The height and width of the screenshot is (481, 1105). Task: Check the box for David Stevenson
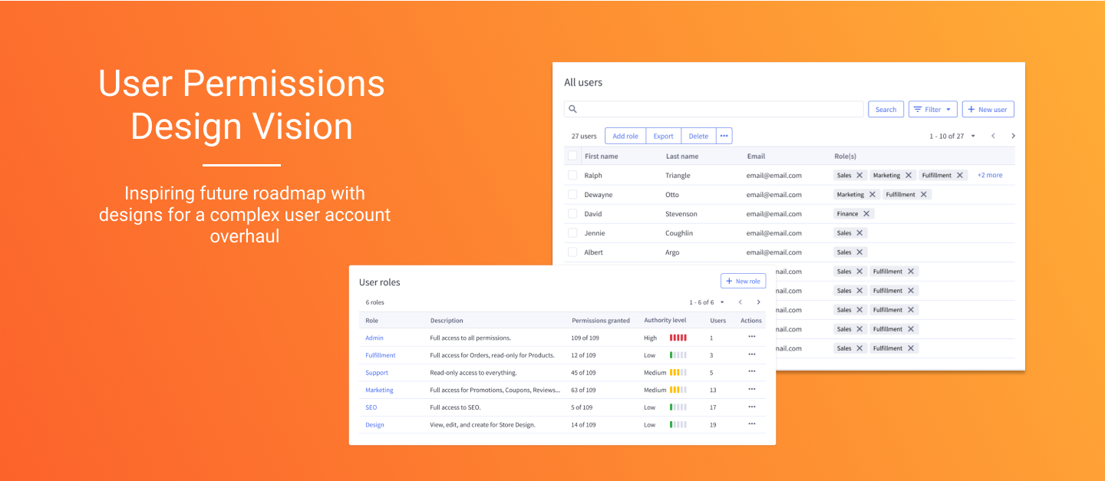[572, 213]
